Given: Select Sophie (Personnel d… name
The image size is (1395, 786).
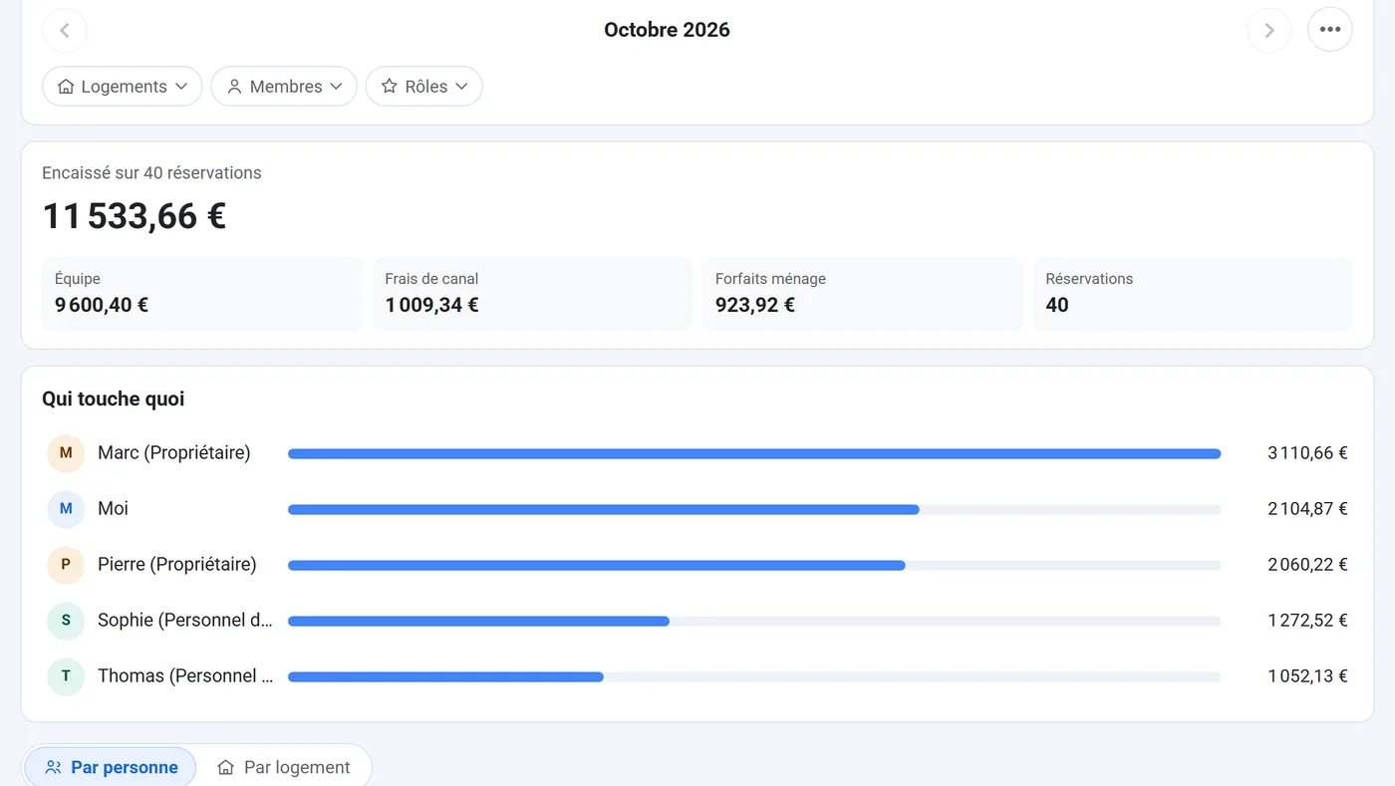Looking at the screenshot, I should [x=185, y=621].
